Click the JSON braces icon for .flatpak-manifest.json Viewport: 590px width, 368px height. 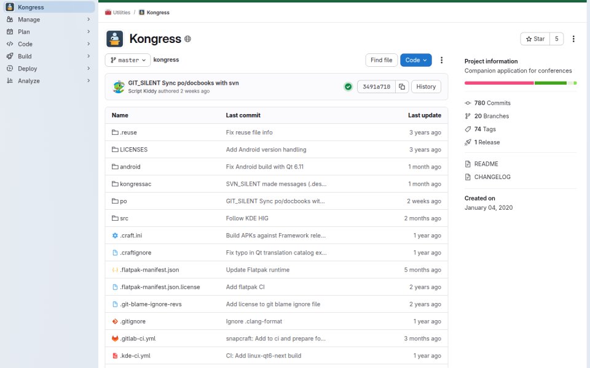[115, 270]
